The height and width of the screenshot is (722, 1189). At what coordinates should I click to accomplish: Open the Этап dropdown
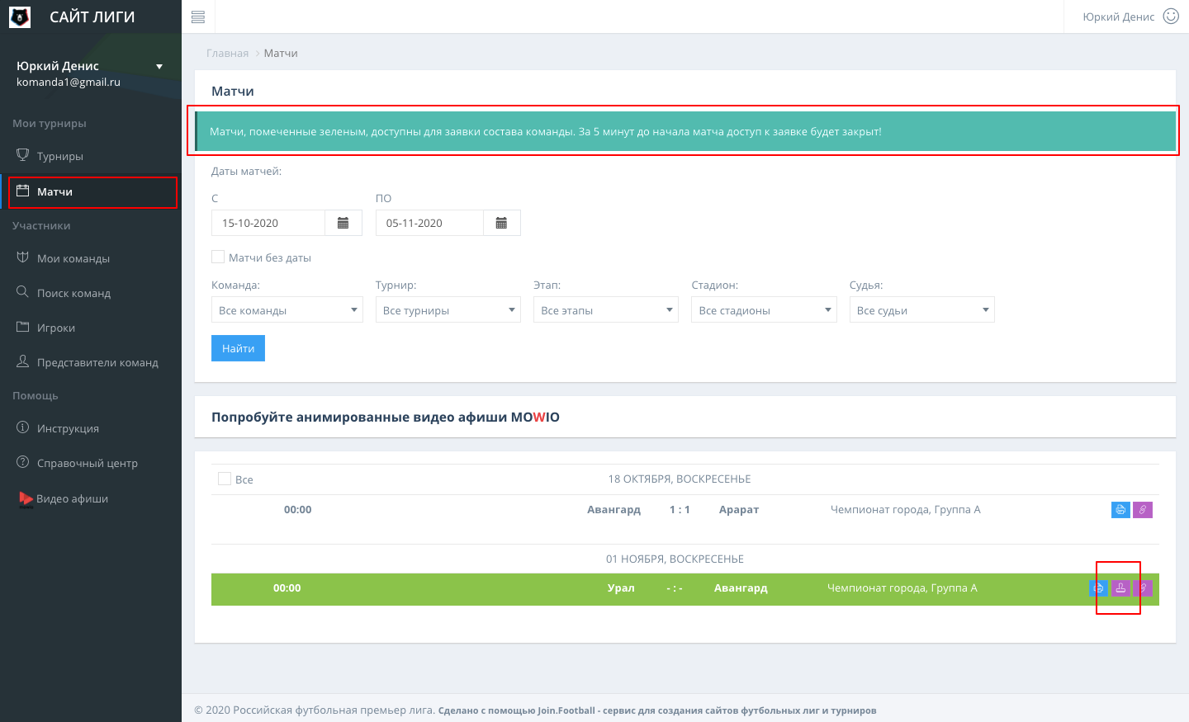point(606,309)
